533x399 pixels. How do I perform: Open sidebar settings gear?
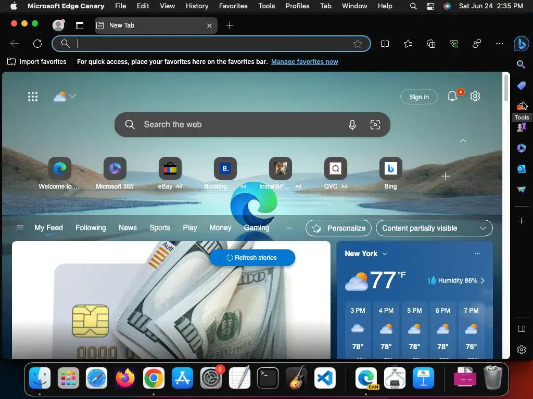point(521,350)
